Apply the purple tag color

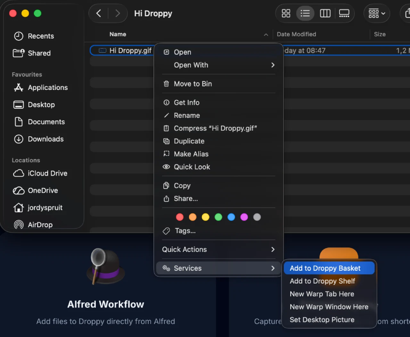pos(244,217)
